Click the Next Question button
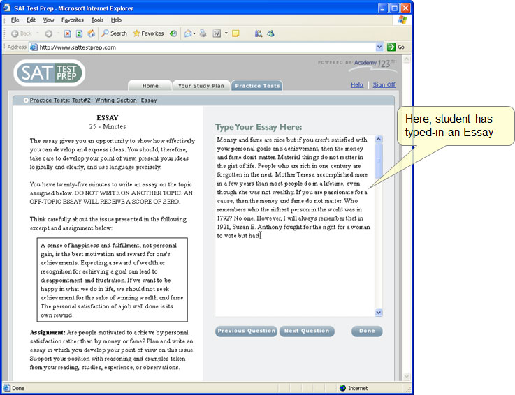 tap(307, 331)
